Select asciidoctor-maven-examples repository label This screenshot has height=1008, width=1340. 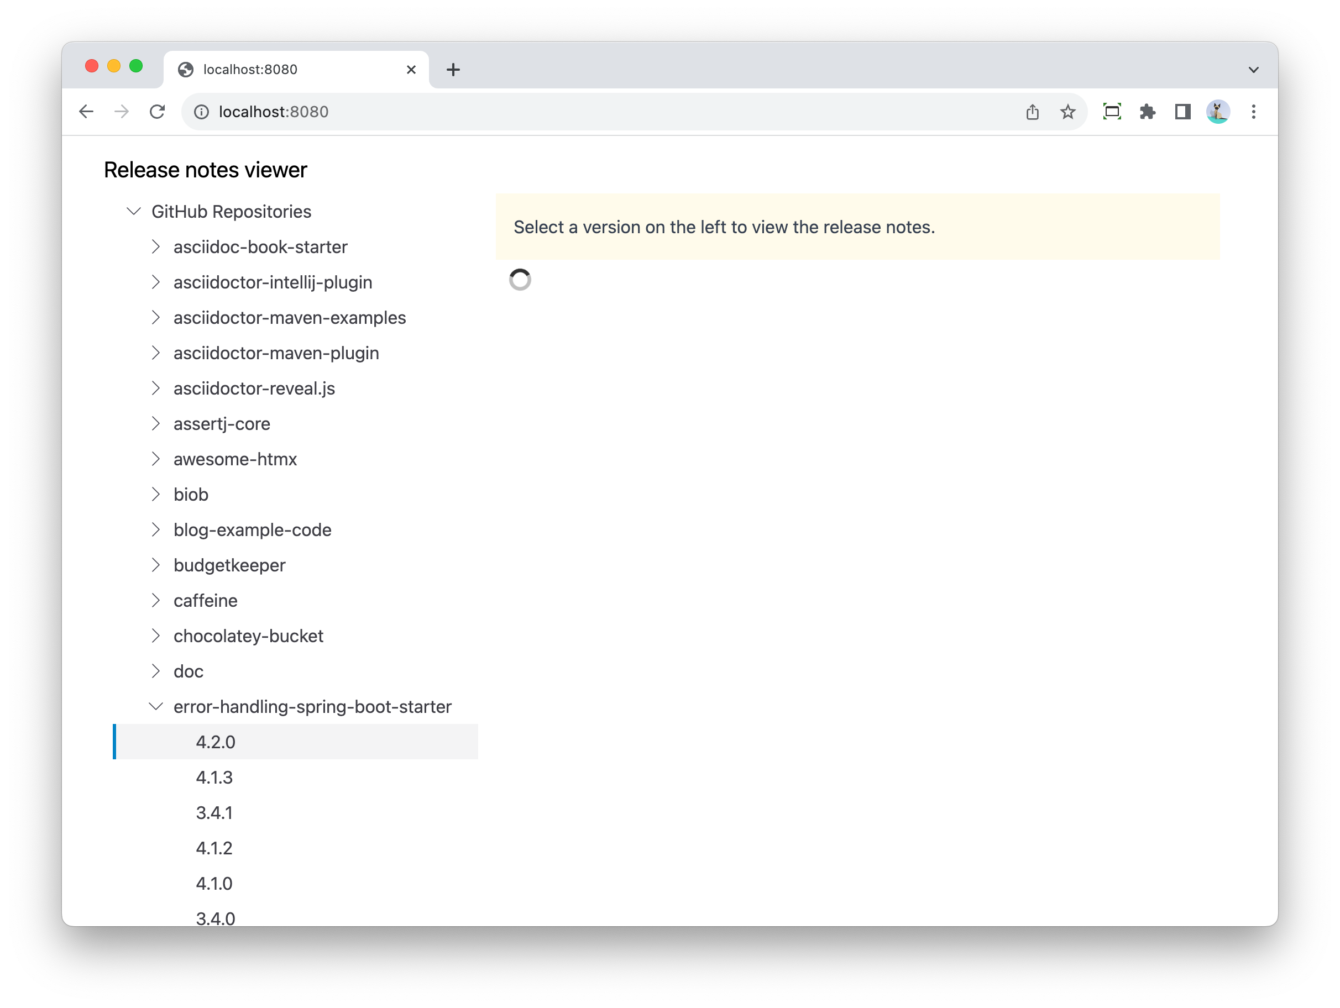(x=290, y=317)
